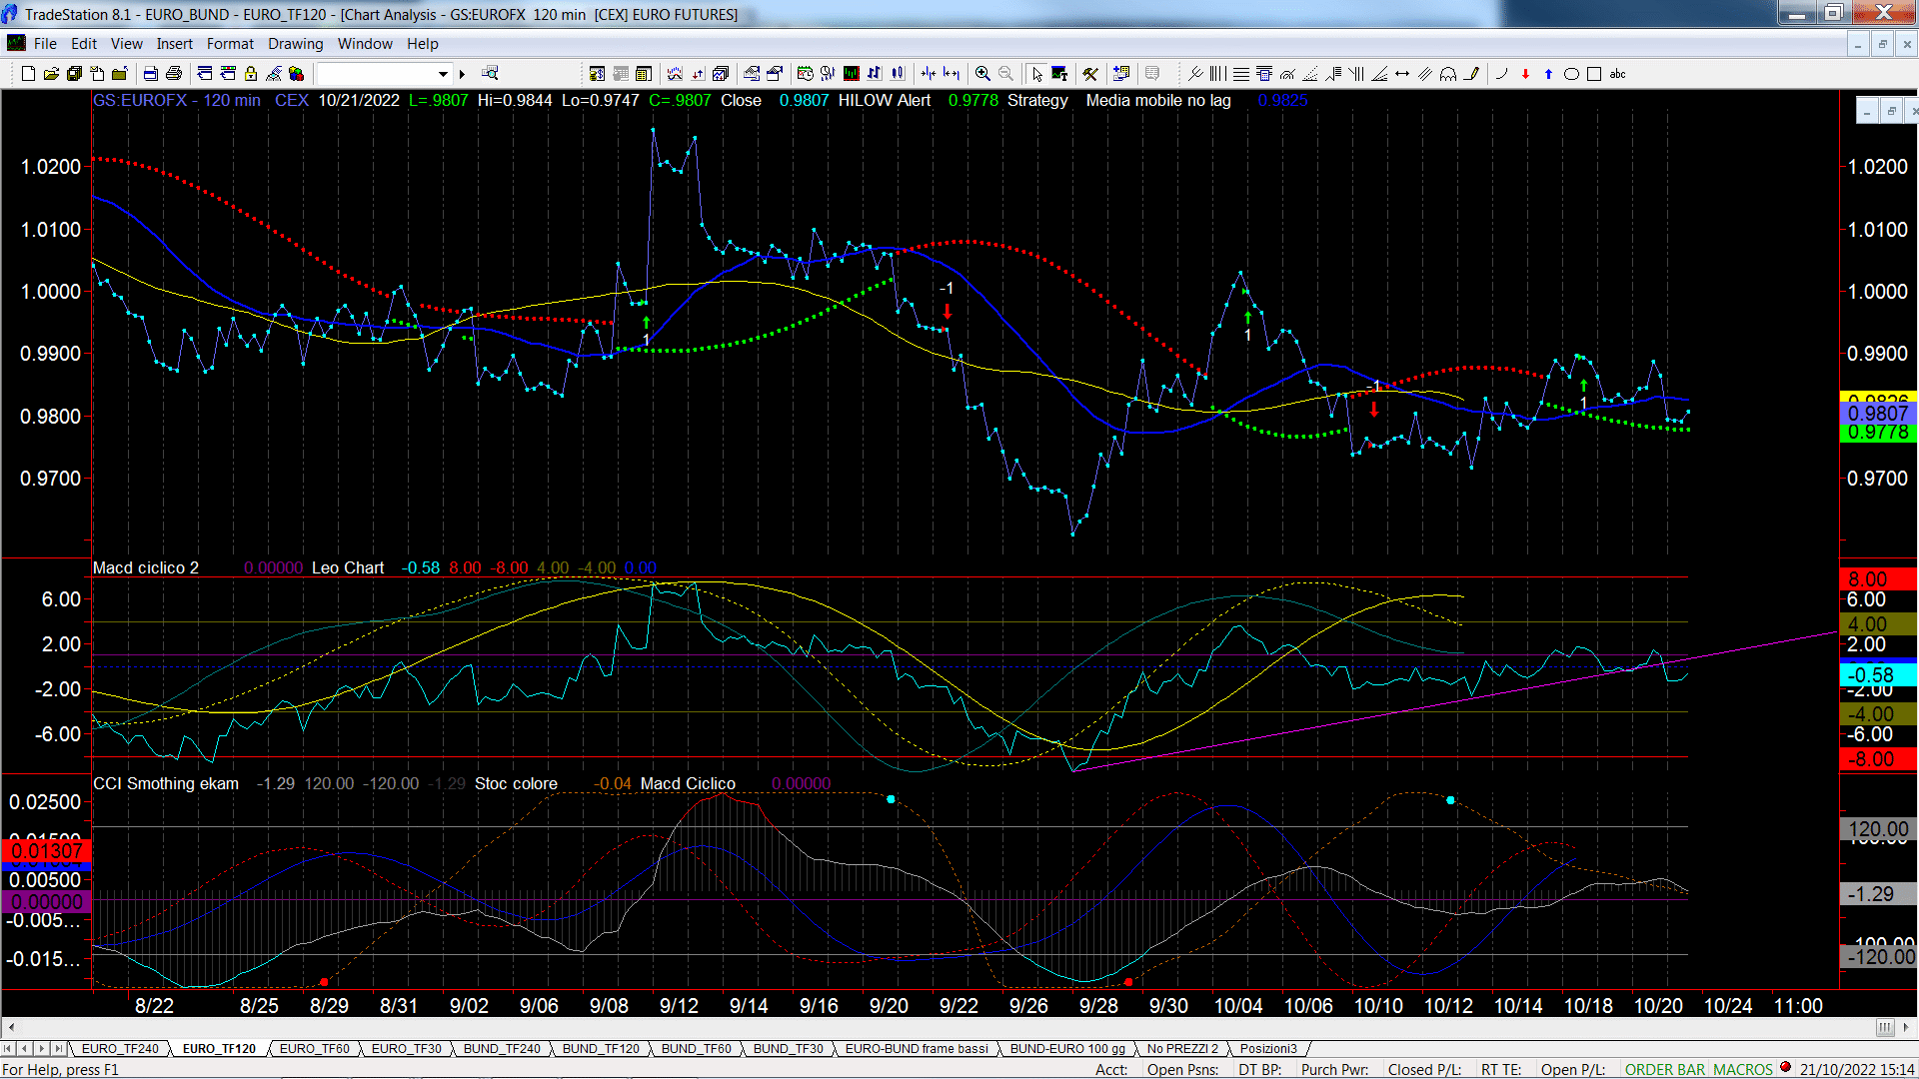Select the parallel lines drawing tool
1919x1079 pixels.
(x=1425, y=73)
